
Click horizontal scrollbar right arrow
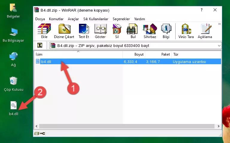218,126
